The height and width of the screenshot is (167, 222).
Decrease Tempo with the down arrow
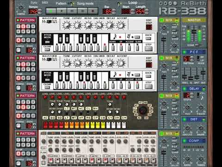click(x=40, y=13)
